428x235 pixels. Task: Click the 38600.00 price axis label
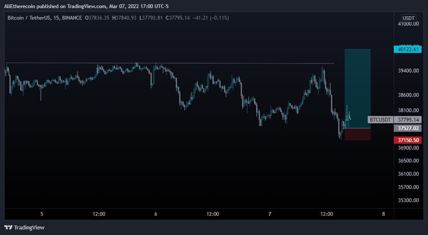point(408,95)
